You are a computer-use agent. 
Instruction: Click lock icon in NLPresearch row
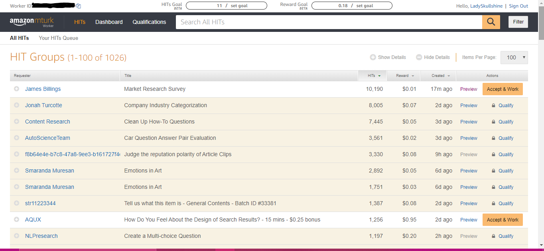493,236
